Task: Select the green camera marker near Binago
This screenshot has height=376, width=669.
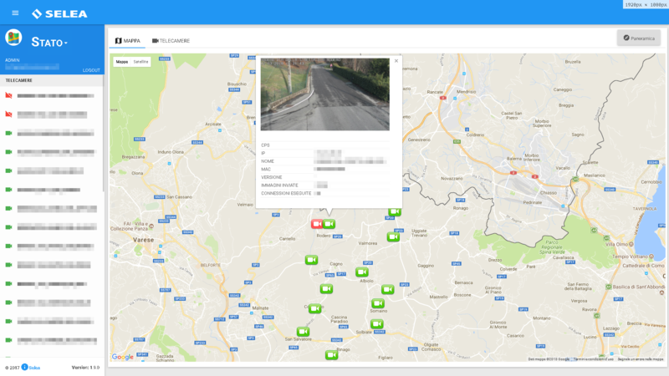Action: [331, 354]
